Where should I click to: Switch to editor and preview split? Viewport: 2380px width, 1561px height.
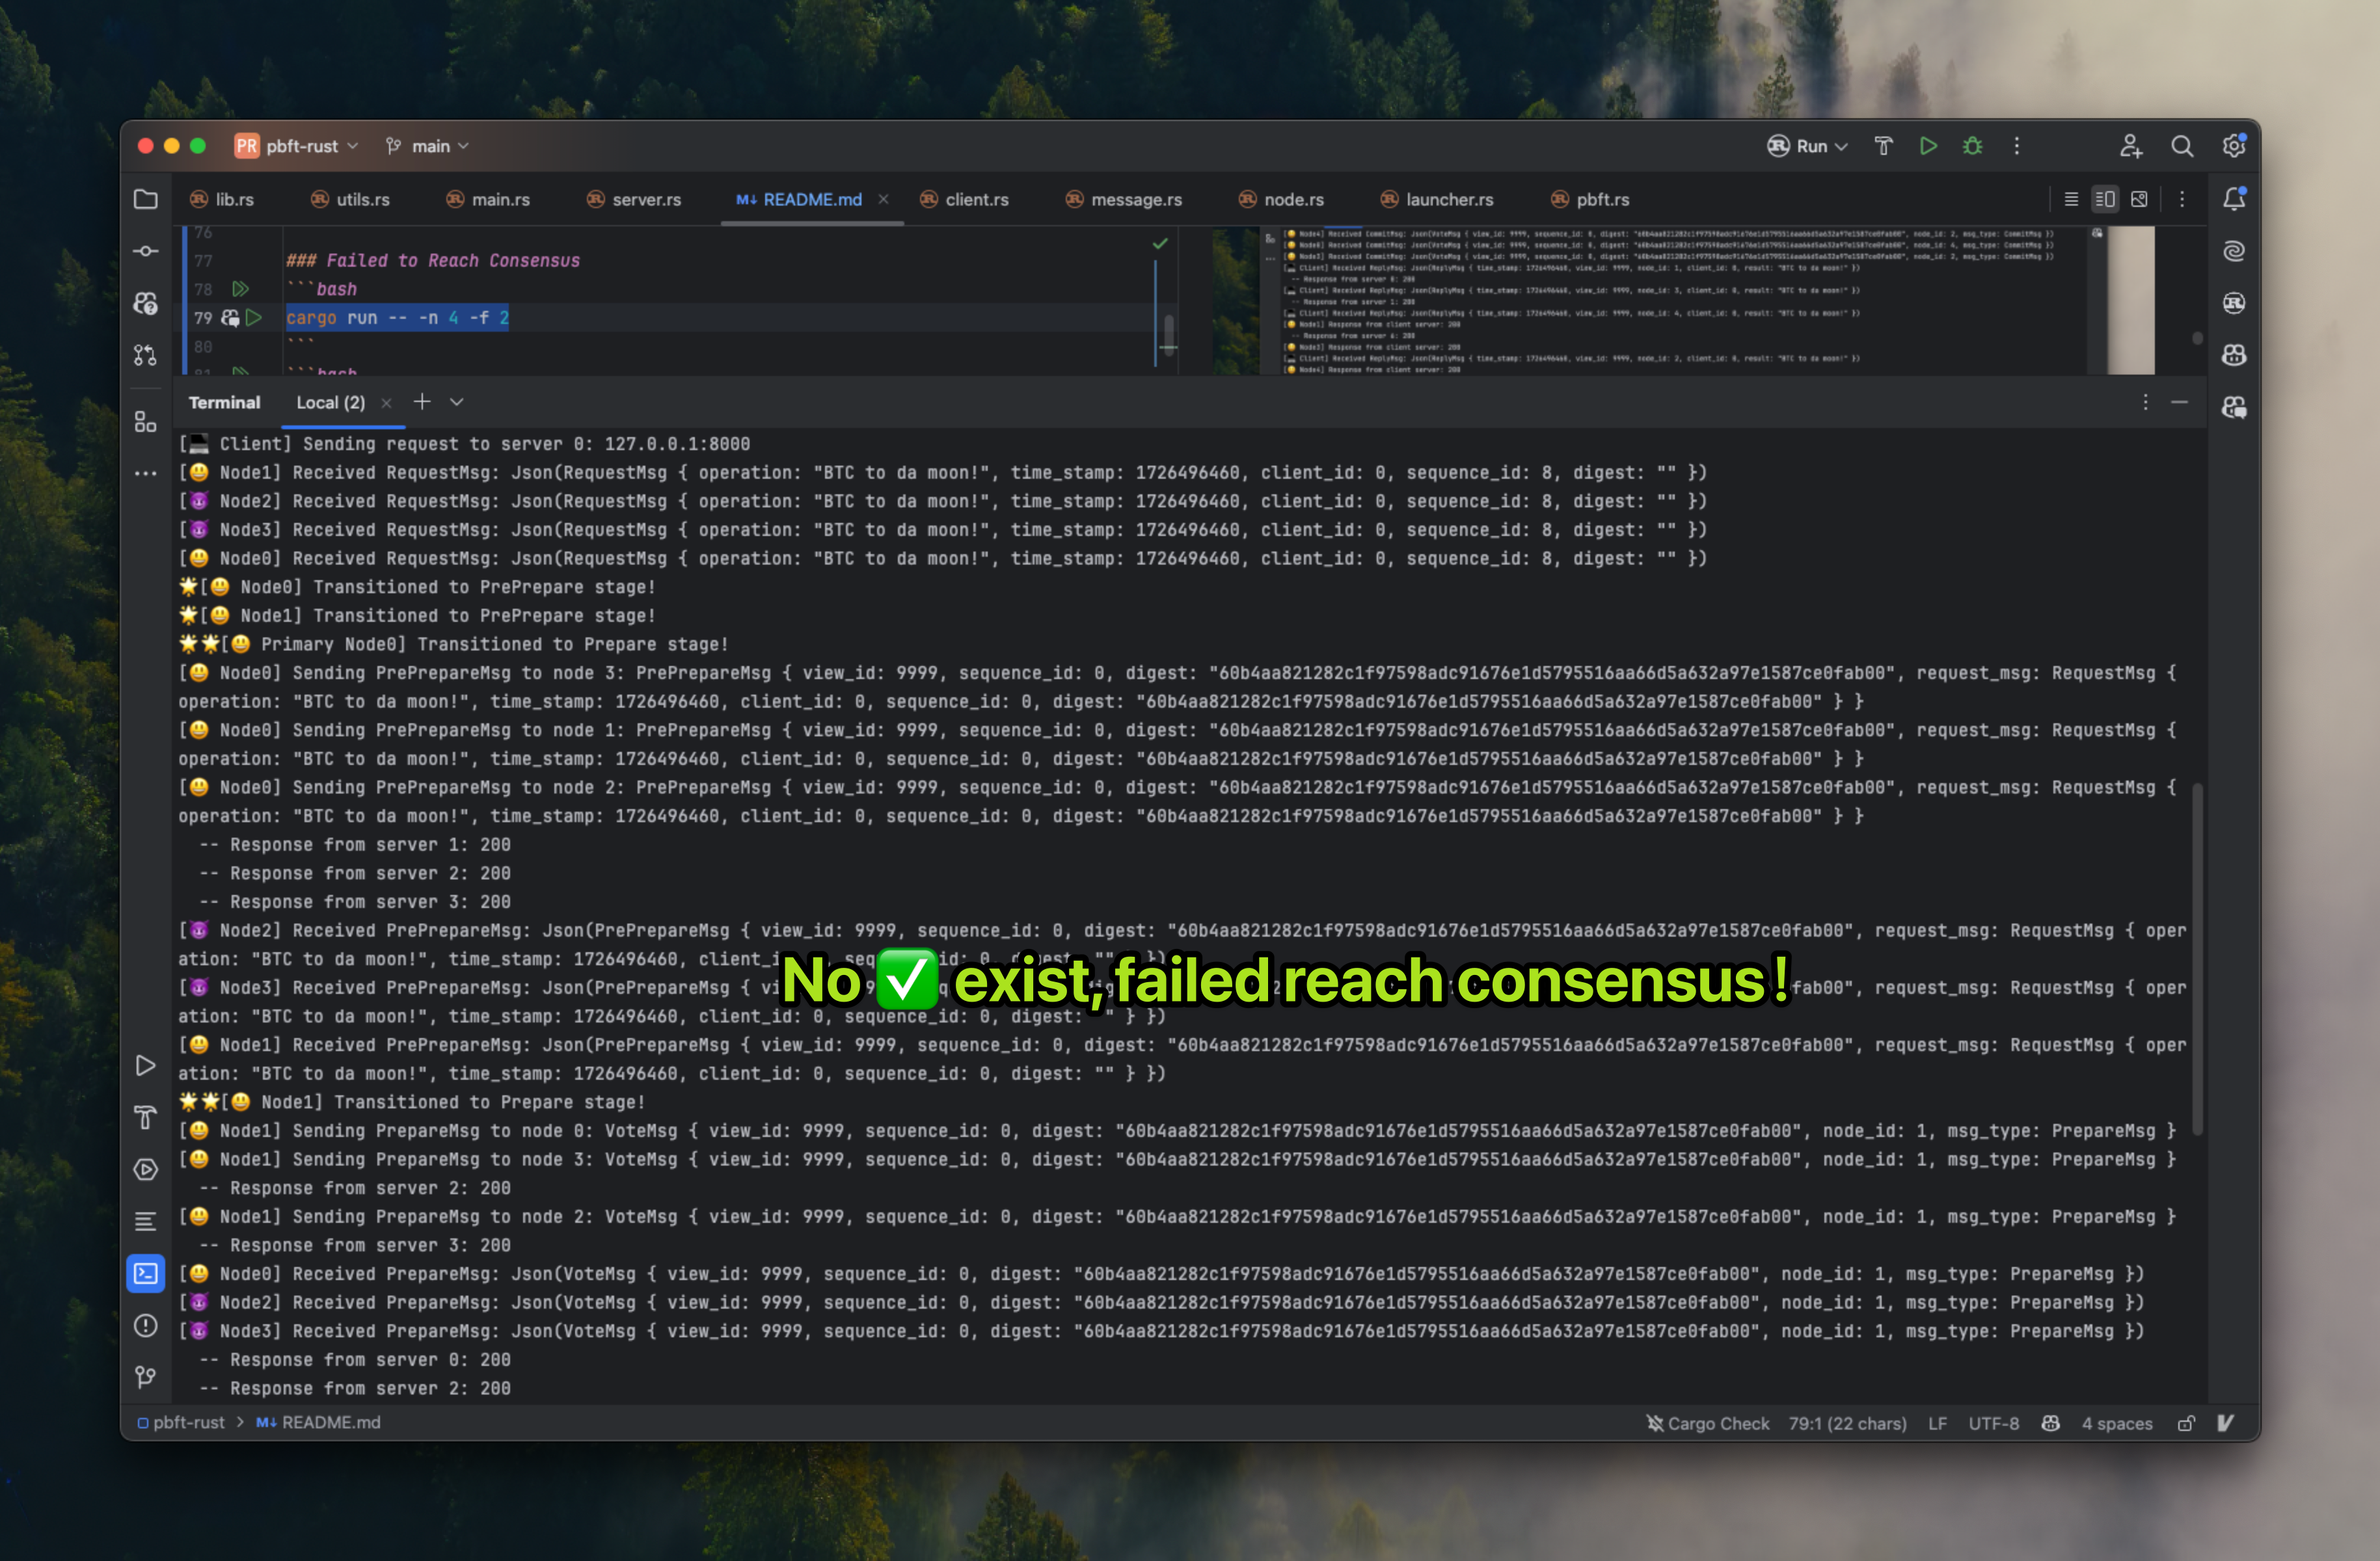[x=2105, y=199]
